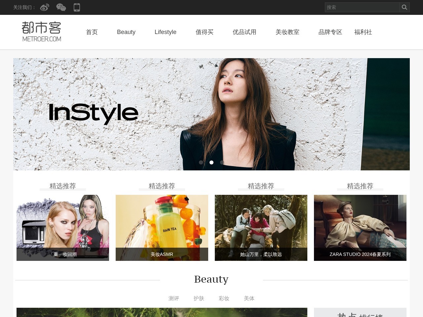Open 美妆教室 menu item
Viewport: 423px width, 317px height.
pos(288,32)
